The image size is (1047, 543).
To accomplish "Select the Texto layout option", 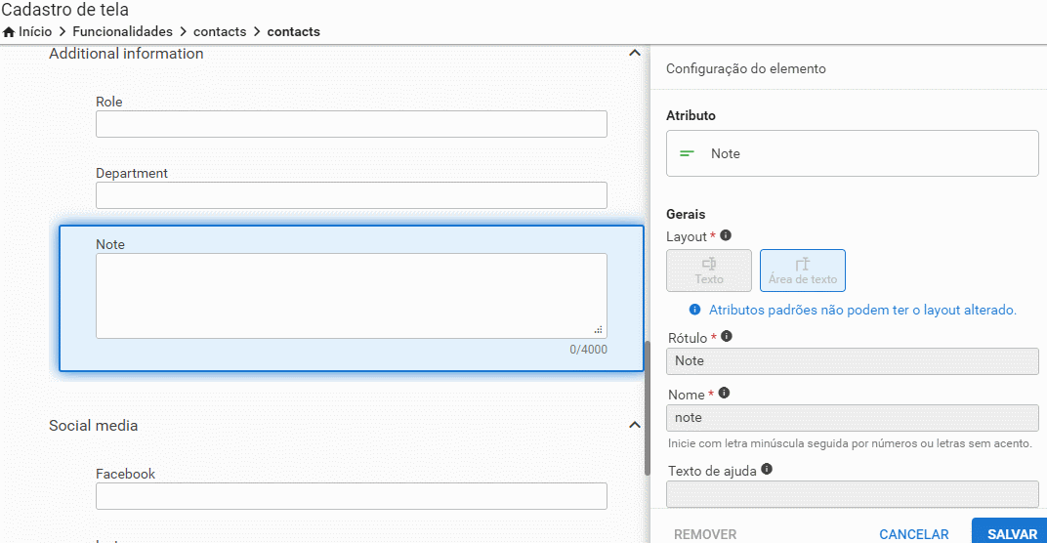I will 708,271.
